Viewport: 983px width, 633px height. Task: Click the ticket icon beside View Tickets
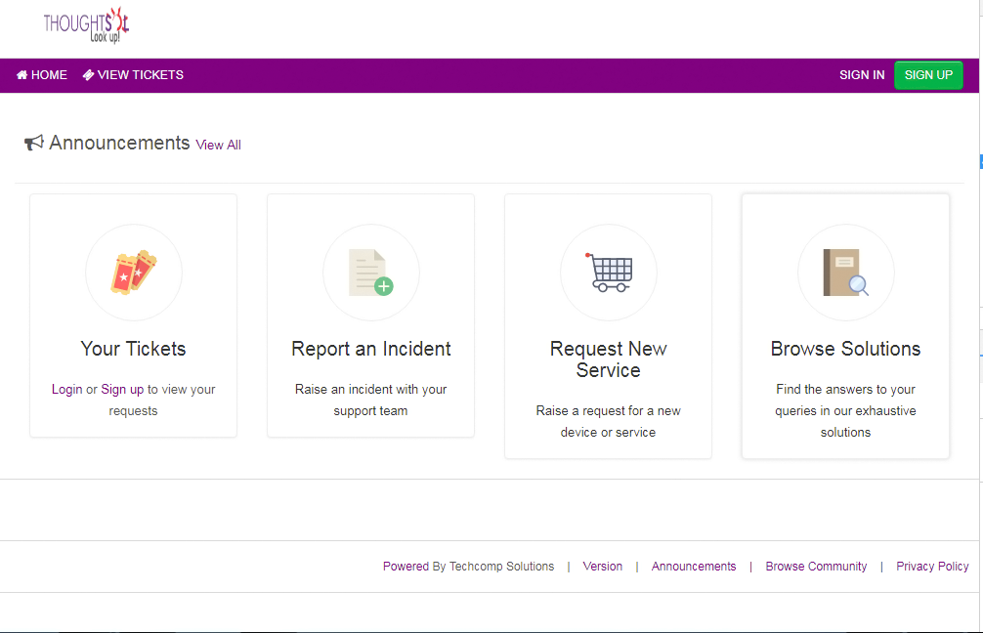[88, 75]
